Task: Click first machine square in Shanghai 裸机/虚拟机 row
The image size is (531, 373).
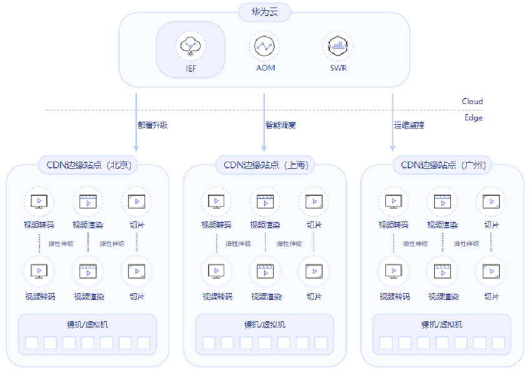Action: [209, 343]
